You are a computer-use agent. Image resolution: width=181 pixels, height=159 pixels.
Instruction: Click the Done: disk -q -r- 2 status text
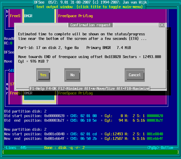(x=64, y=148)
